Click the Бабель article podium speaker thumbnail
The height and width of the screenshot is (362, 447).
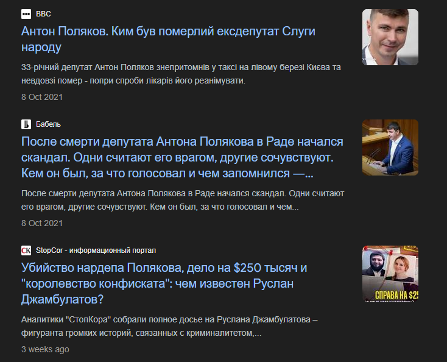pyautogui.click(x=390, y=147)
